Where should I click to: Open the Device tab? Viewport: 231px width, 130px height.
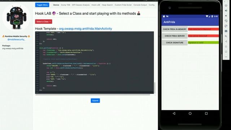[56, 5]
